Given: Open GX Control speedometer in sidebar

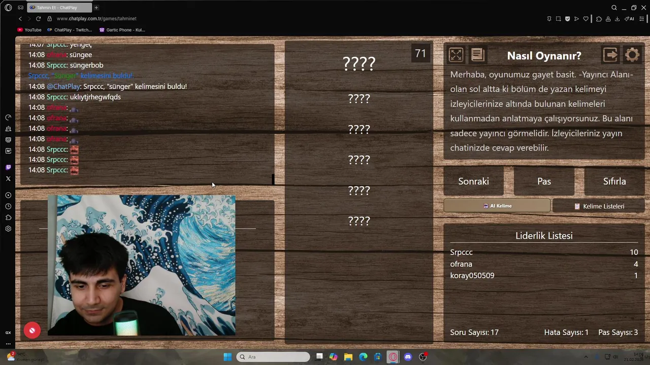Looking at the screenshot, I should pos(8,118).
